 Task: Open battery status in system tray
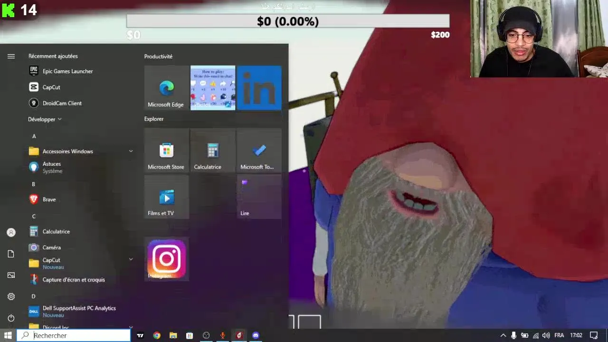tap(525, 335)
